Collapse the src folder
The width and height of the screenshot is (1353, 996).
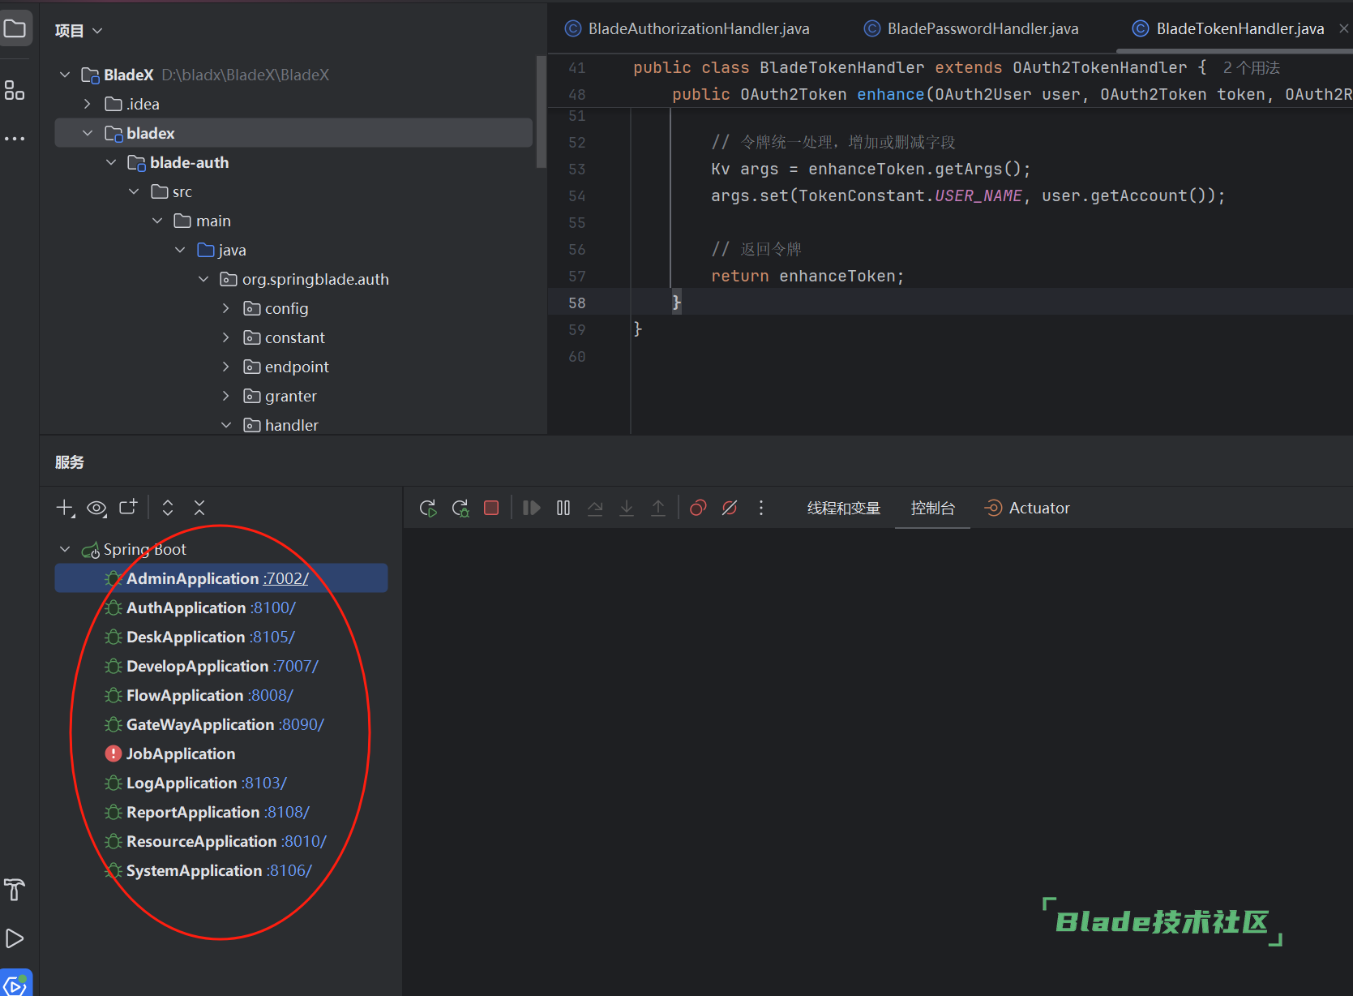134,191
